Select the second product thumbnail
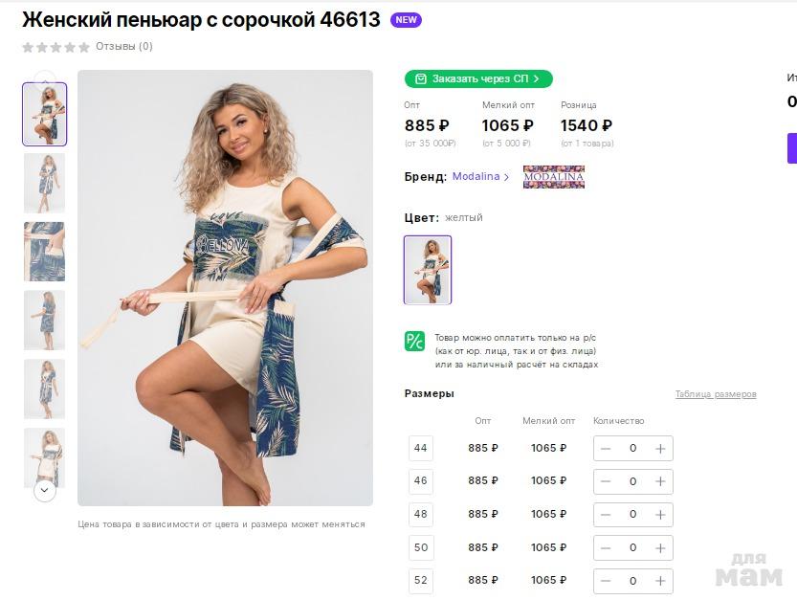The width and height of the screenshot is (797, 600). point(44,183)
